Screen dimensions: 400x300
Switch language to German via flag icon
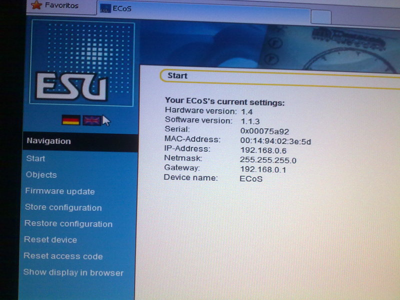tap(71, 120)
